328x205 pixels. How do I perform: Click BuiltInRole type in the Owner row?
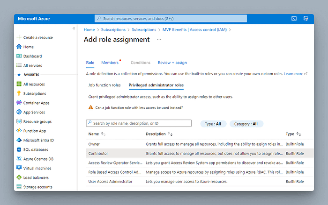point(295,144)
